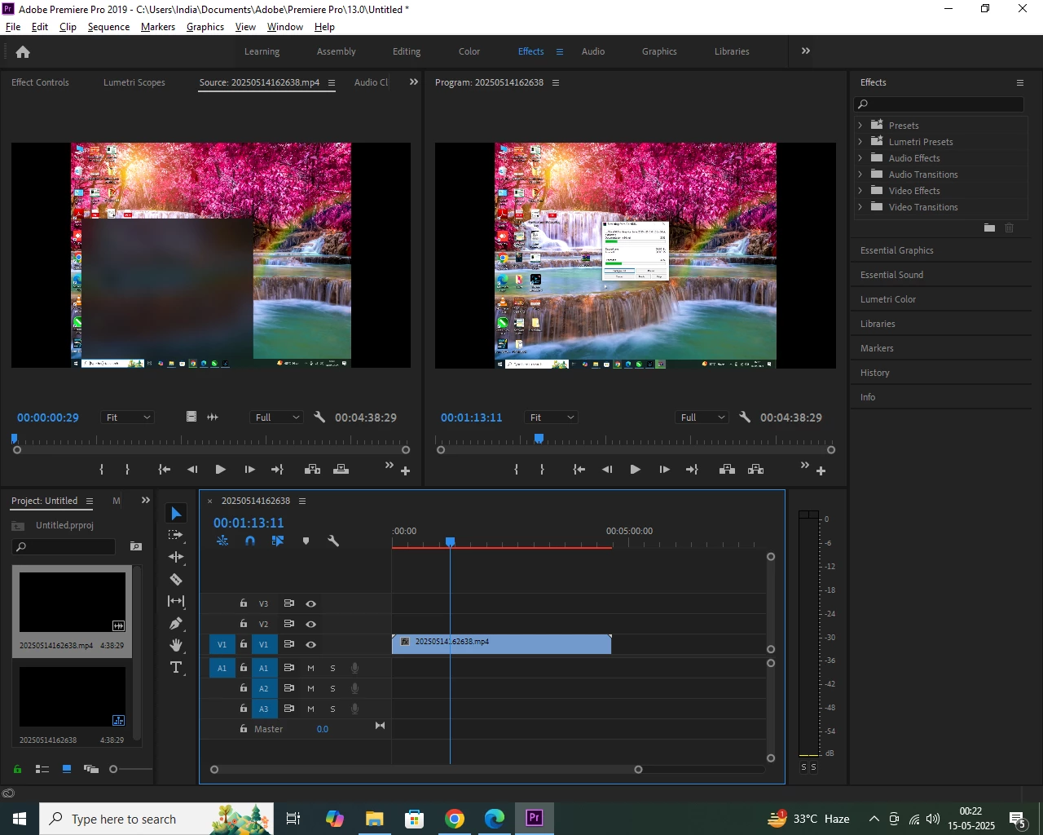Click timeline horizontal zoom scrollbar
The width and height of the screenshot is (1043, 835).
[x=426, y=769]
